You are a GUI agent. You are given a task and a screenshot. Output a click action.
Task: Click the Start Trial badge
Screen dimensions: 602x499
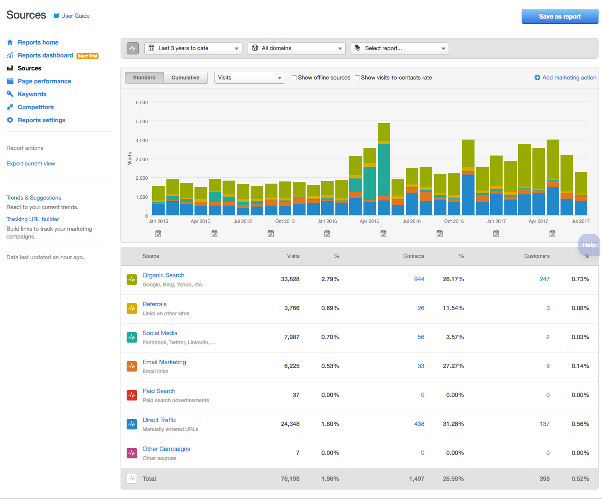(88, 56)
